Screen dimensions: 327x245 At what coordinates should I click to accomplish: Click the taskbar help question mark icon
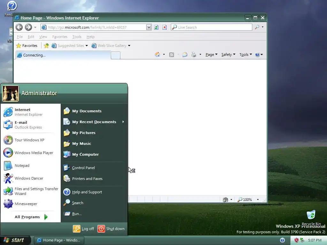[x=282, y=240]
